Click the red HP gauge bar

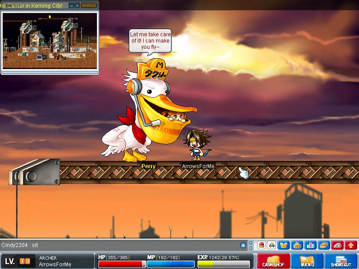122,264
